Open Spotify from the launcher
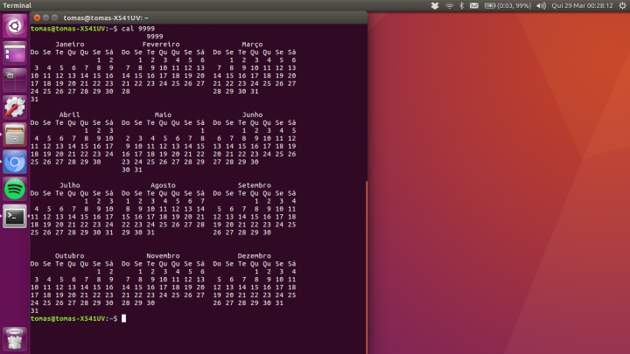Viewport: 630px width, 354px height. click(x=14, y=189)
